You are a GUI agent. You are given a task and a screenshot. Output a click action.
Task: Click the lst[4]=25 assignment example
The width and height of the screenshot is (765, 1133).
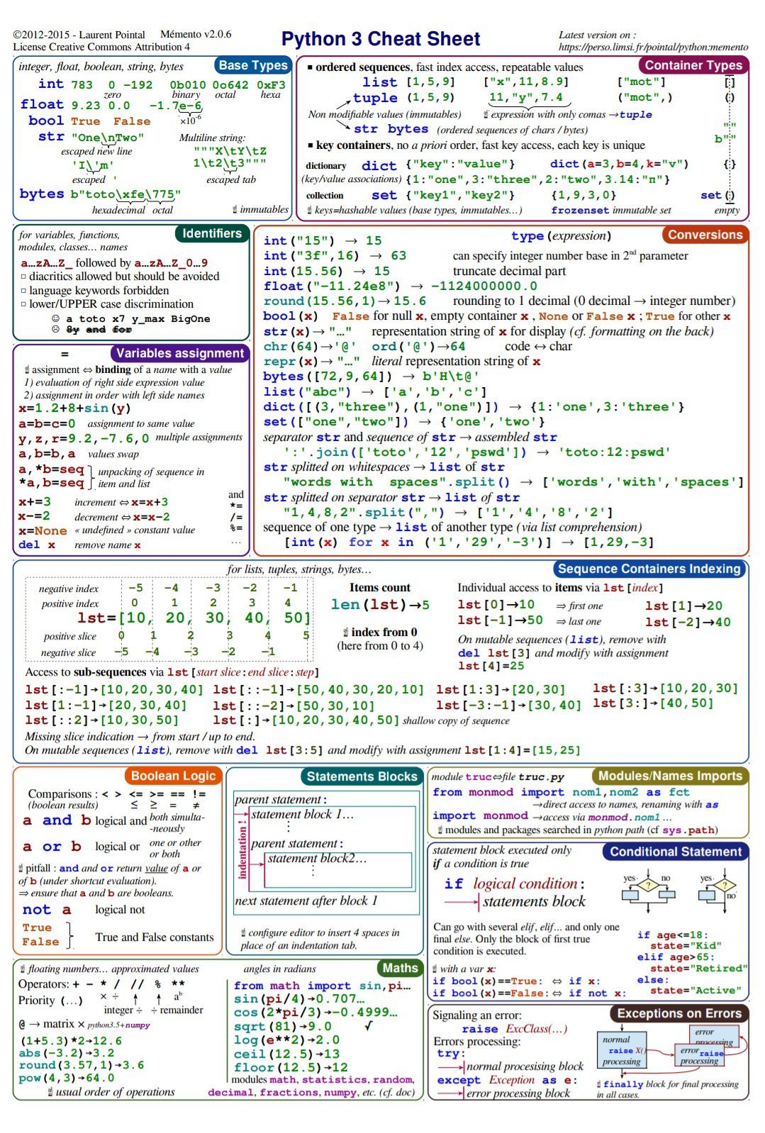[491, 666]
